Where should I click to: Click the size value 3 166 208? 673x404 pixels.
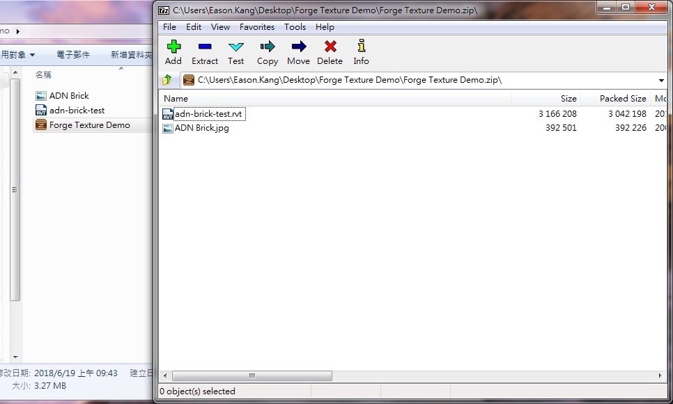pos(557,114)
